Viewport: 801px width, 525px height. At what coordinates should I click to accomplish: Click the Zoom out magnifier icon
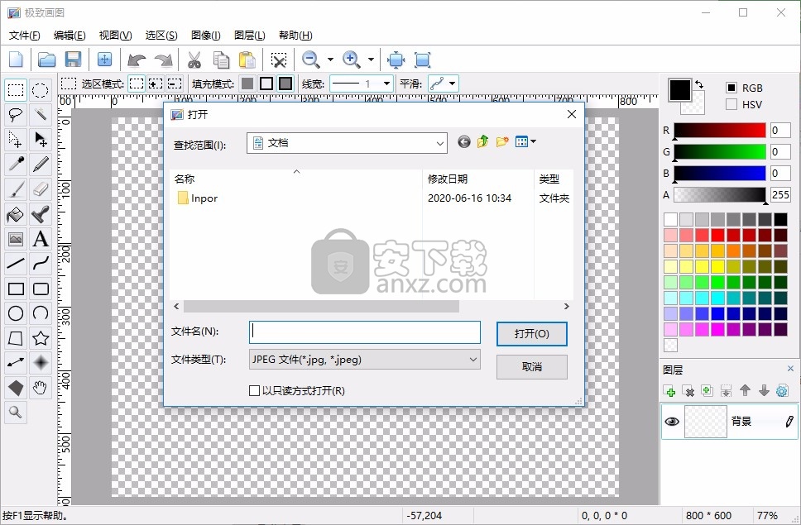pos(310,60)
